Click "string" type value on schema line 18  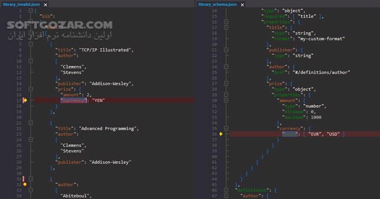click(303, 33)
